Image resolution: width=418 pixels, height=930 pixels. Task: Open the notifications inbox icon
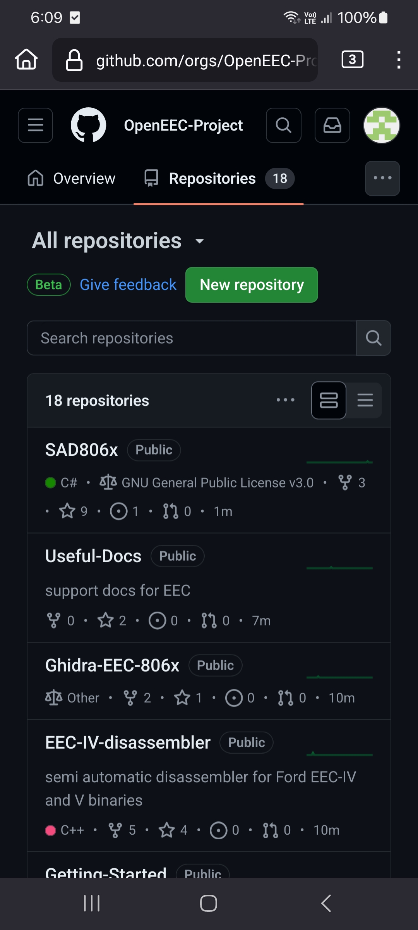point(332,125)
